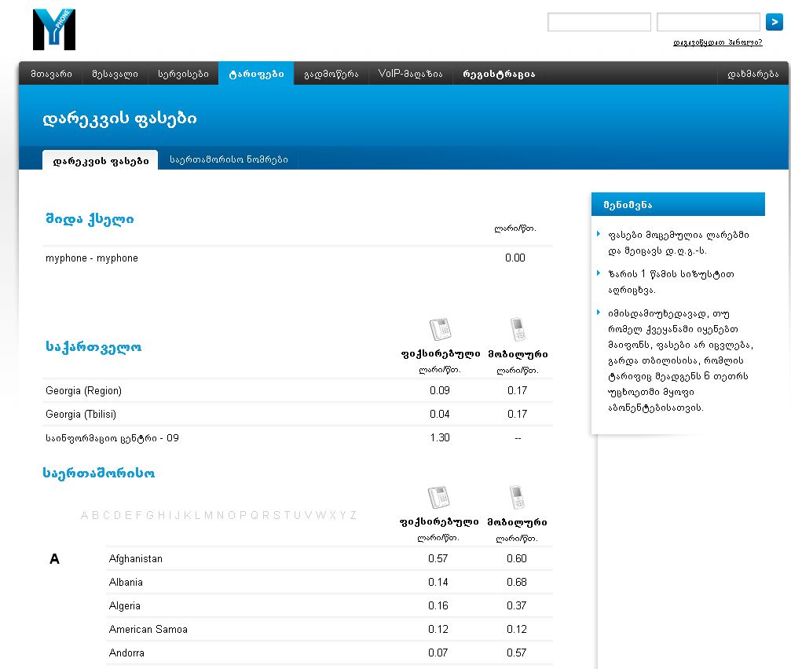Click the შენიშვნა sidebar header

click(x=678, y=204)
